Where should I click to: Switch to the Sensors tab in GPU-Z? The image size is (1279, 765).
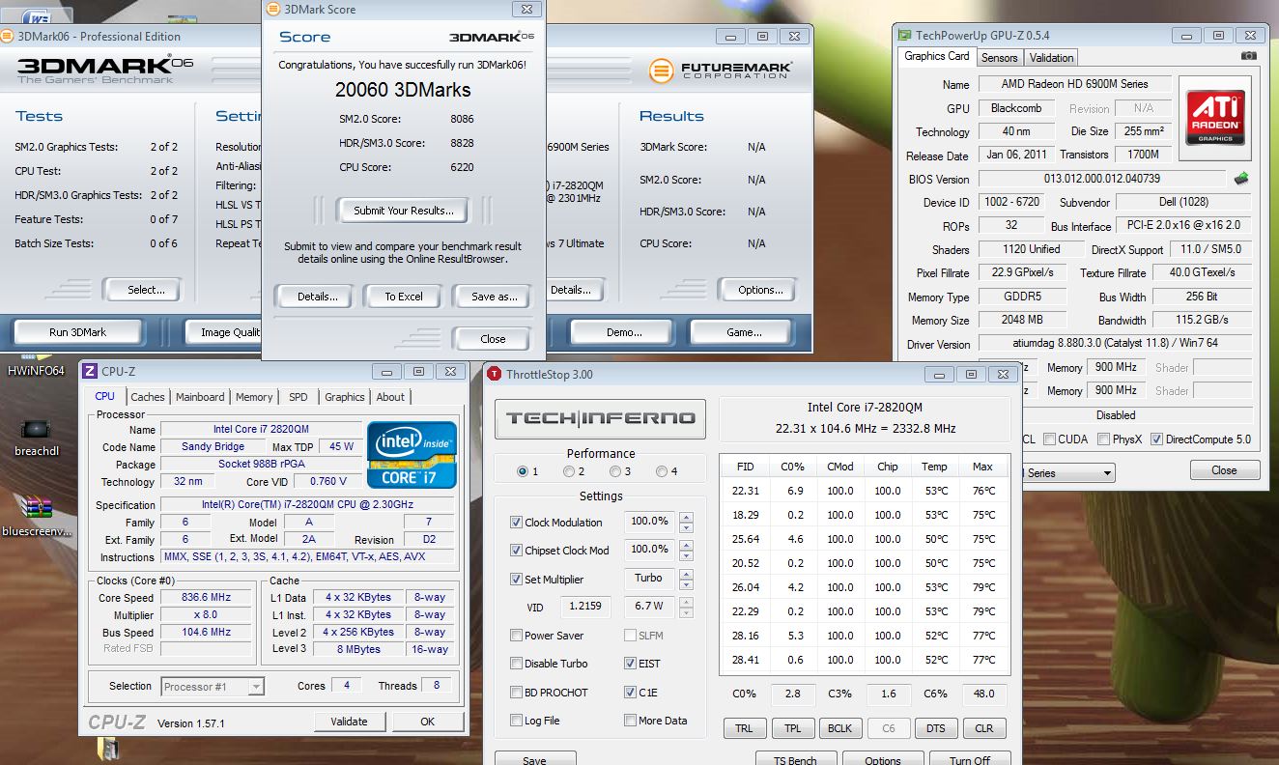click(999, 58)
